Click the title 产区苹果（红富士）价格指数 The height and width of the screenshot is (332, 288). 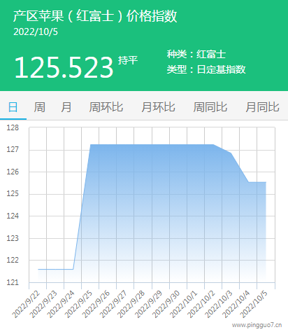tap(95, 16)
